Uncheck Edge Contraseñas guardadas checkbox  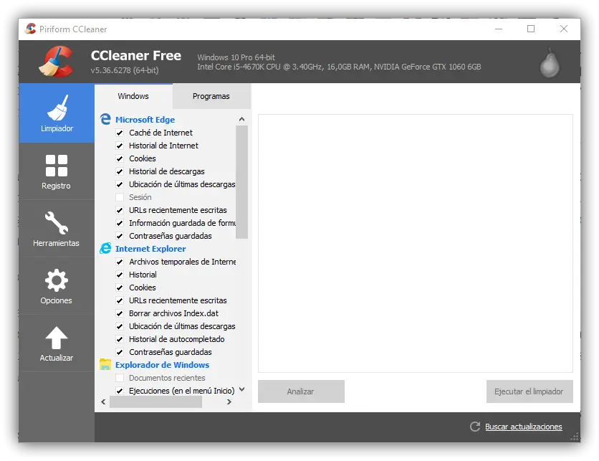click(x=120, y=236)
